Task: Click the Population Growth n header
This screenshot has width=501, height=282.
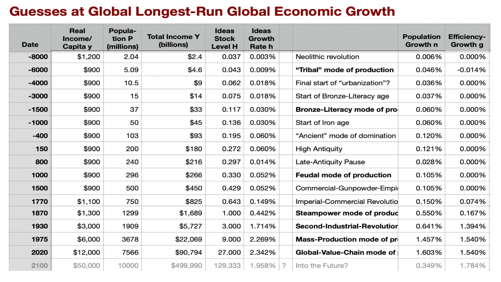Action: pyautogui.click(x=421, y=40)
